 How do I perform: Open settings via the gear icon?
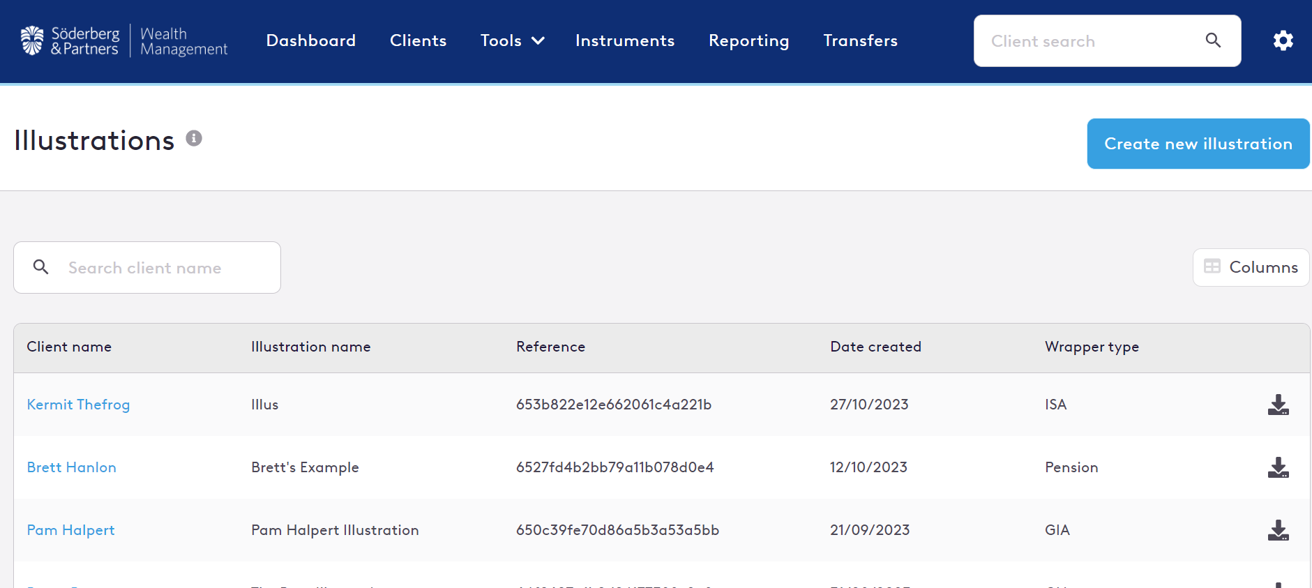click(x=1283, y=40)
